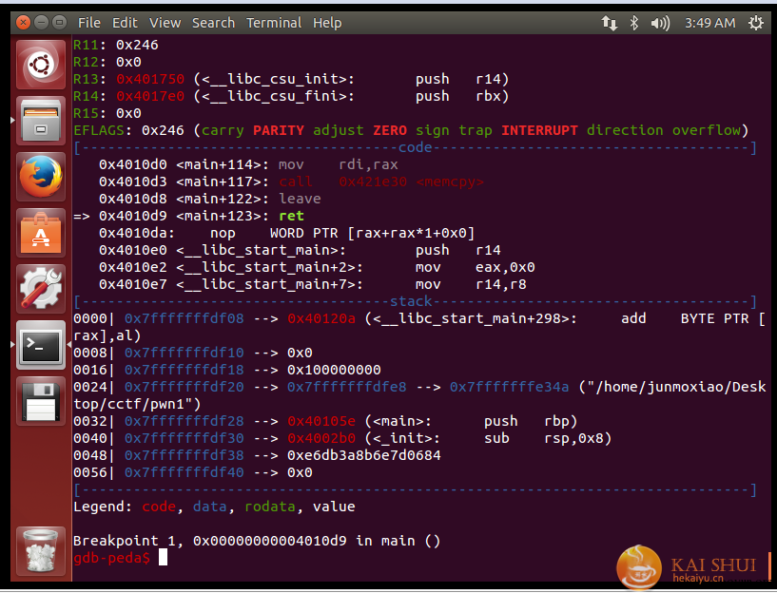Click the 'Breakpoint 1' message line
The width and height of the screenshot is (777, 593).
click(x=257, y=541)
